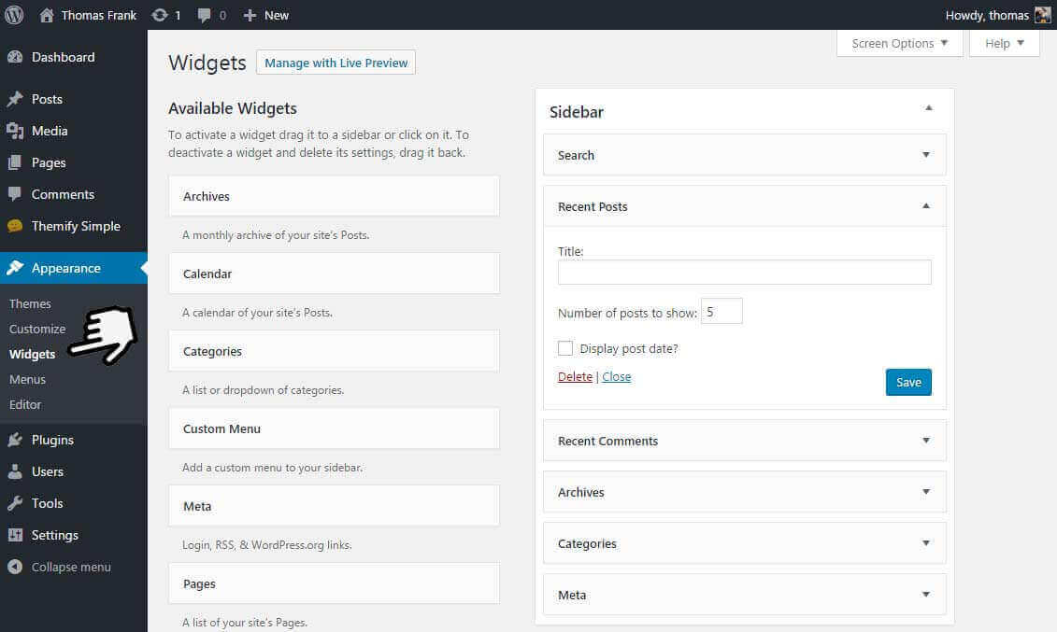Open the Plugins menu label
Viewport: 1057px width, 632px height.
pos(52,440)
